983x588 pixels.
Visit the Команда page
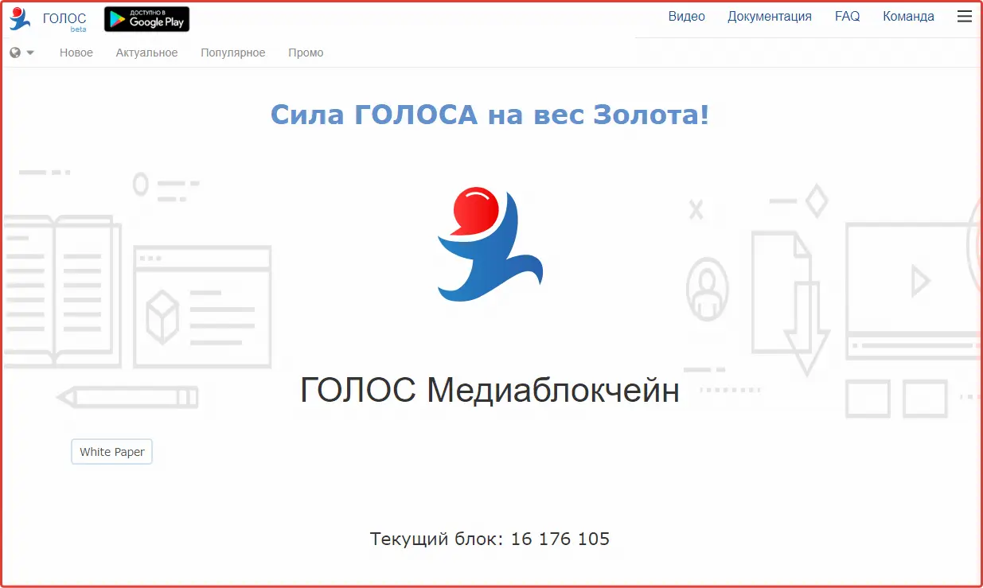tap(907, 16)
